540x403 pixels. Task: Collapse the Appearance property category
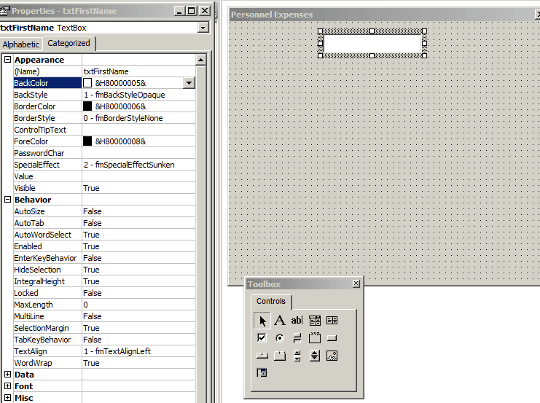coord(7,60)
